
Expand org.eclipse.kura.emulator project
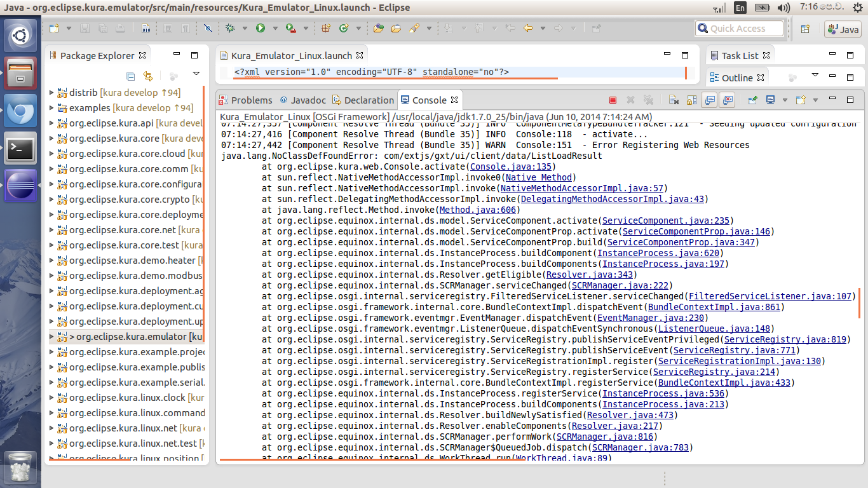pos(52,337)
